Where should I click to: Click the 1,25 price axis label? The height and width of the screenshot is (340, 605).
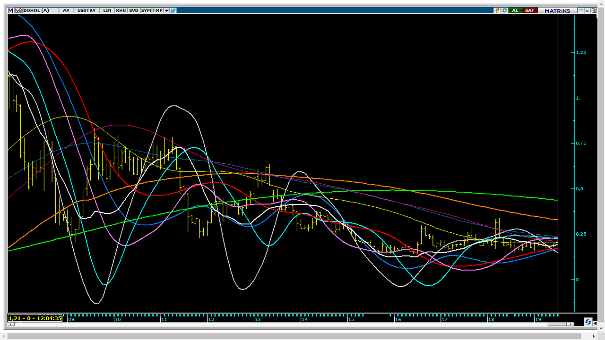581,52
